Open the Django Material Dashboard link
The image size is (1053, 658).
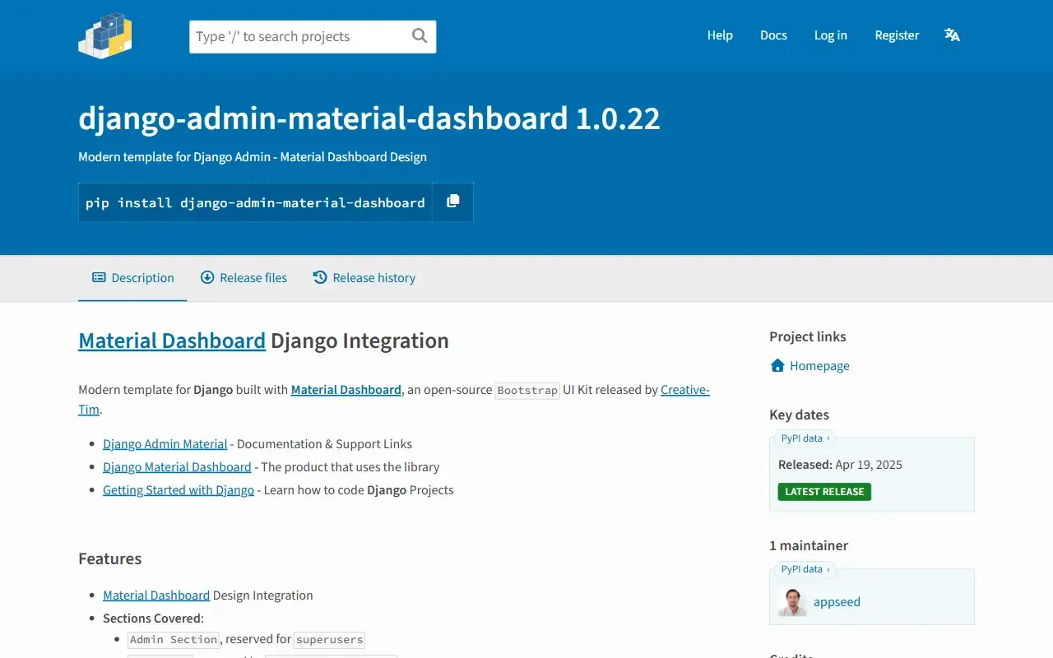[177, 466]
